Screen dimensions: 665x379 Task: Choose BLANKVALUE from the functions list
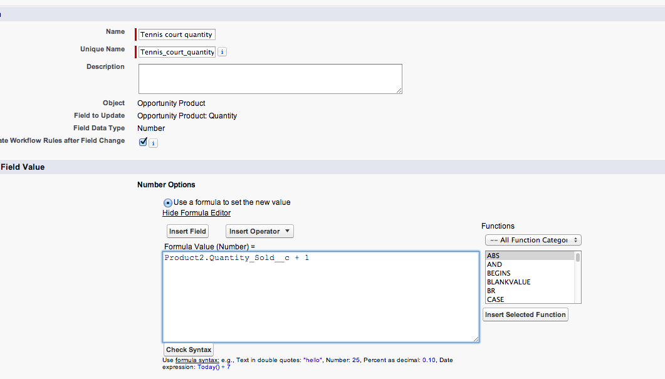point(508,282)
